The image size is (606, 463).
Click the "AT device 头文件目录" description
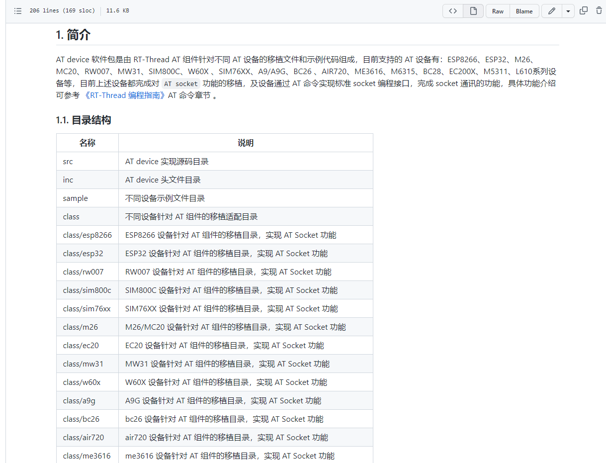click(x=163, y=180)
